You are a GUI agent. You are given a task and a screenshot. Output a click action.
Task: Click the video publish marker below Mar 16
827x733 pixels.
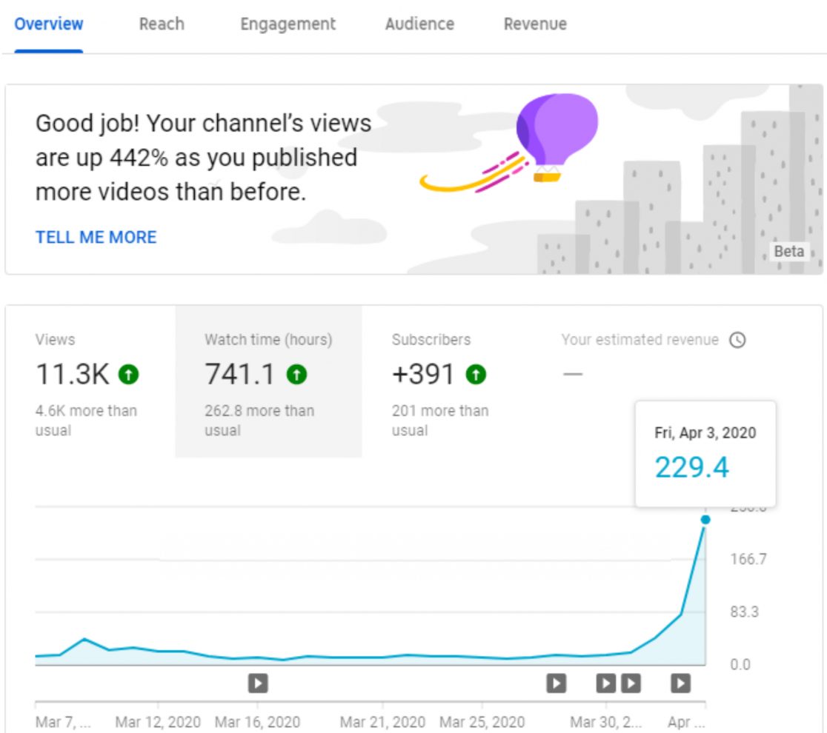point(258,683)
